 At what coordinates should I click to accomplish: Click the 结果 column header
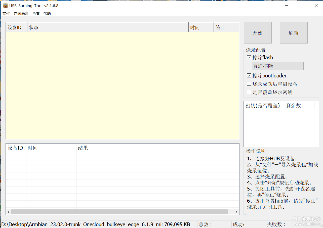point(158,148)
